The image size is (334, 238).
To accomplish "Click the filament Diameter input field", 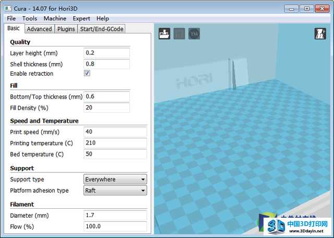I will pyautogui.click(x=115, y=215).
